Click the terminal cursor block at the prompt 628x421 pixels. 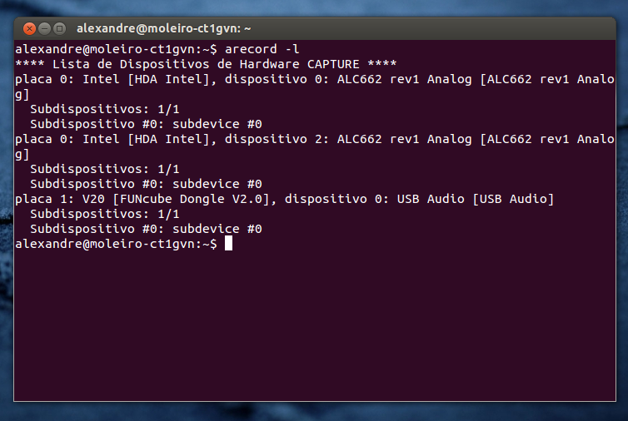(x=228, y=244)
